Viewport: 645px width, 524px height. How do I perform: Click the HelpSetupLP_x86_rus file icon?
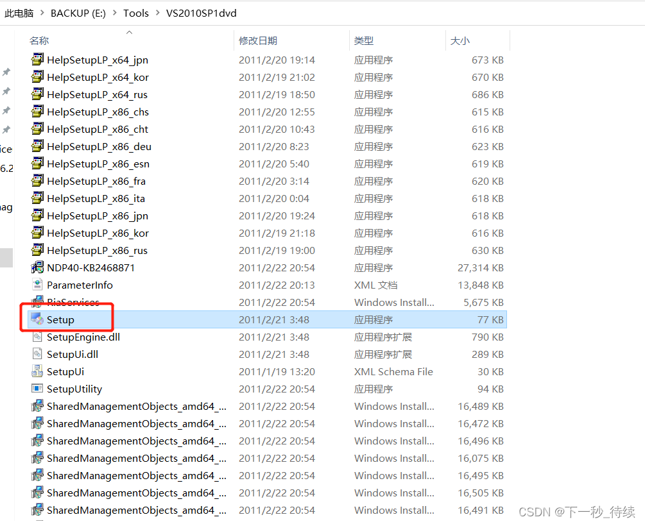(x=37, y=249)
